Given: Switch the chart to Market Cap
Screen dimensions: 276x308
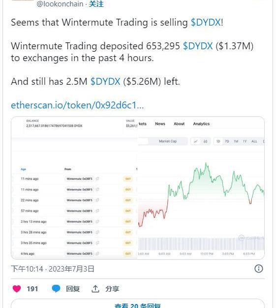Looking at the screenshot, I should (168, 141).
